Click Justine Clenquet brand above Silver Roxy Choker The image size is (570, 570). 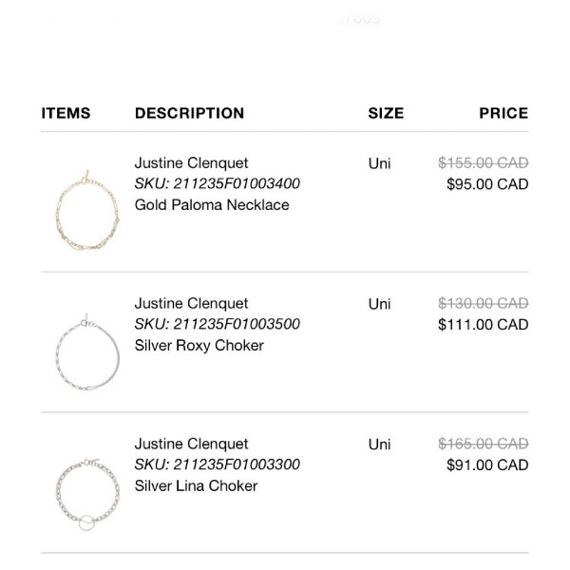pyautogui.click(x=191, y=303)
